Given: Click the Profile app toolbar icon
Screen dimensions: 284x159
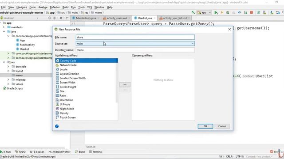Looking at the screenshot, I should (240, 13).
